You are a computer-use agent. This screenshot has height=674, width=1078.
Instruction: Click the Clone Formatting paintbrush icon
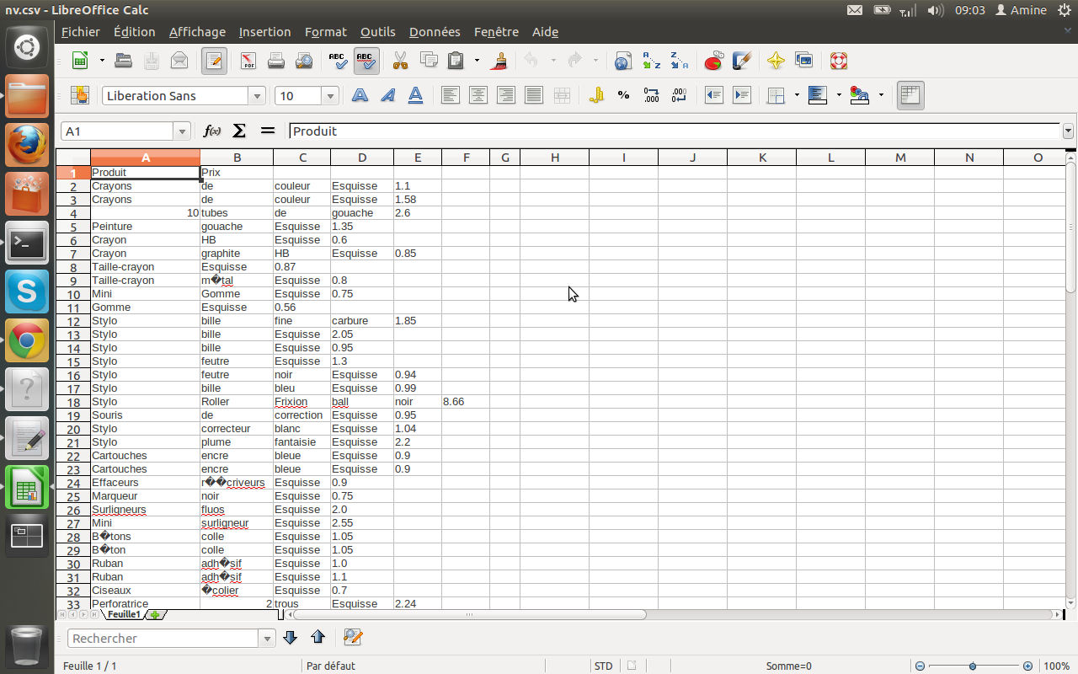click(x=500, y=61)
